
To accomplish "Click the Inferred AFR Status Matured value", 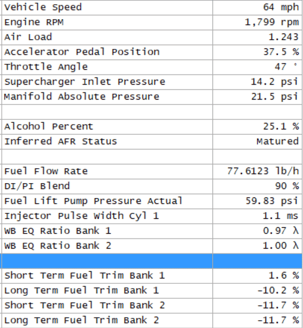I will click(x=278, y=141).
